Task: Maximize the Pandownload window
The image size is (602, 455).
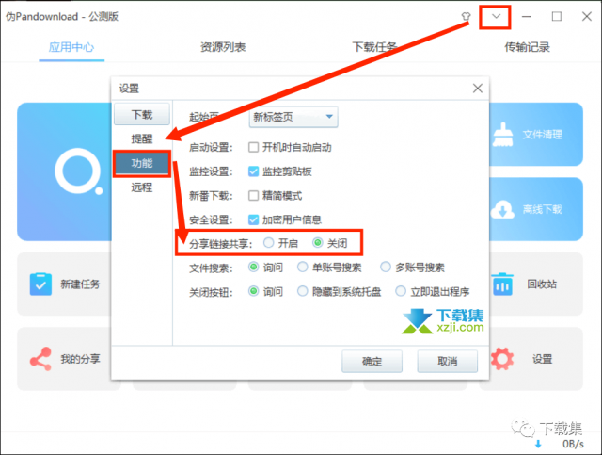Action: [557, 17]
